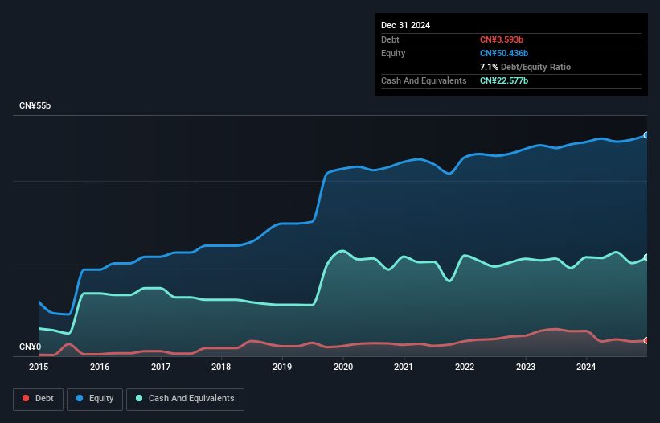The height and width of the screenshot is (423, 660).
Task: Click the 2017 x-axis label
Action: [161, 367]
